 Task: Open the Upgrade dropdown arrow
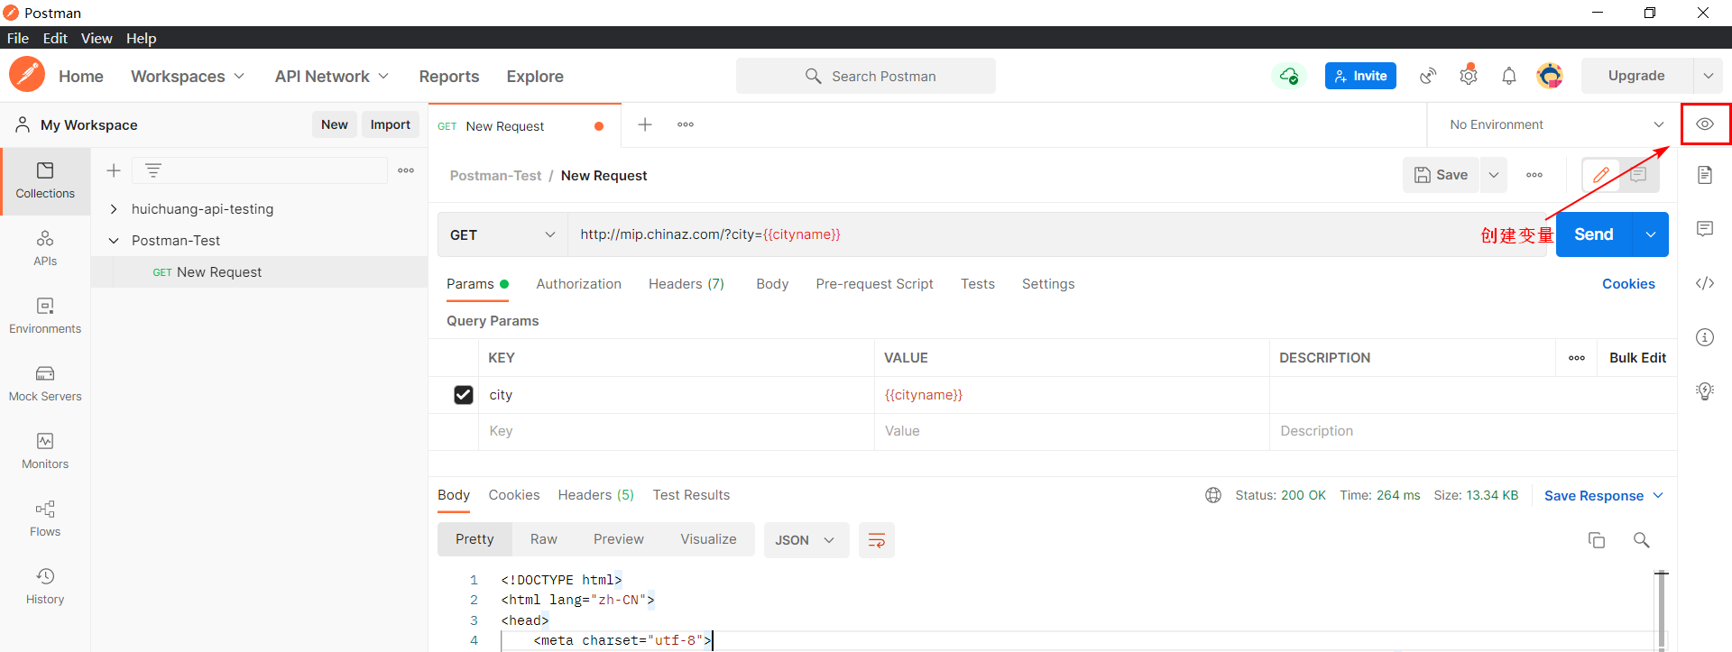[x=1708, y=76]
